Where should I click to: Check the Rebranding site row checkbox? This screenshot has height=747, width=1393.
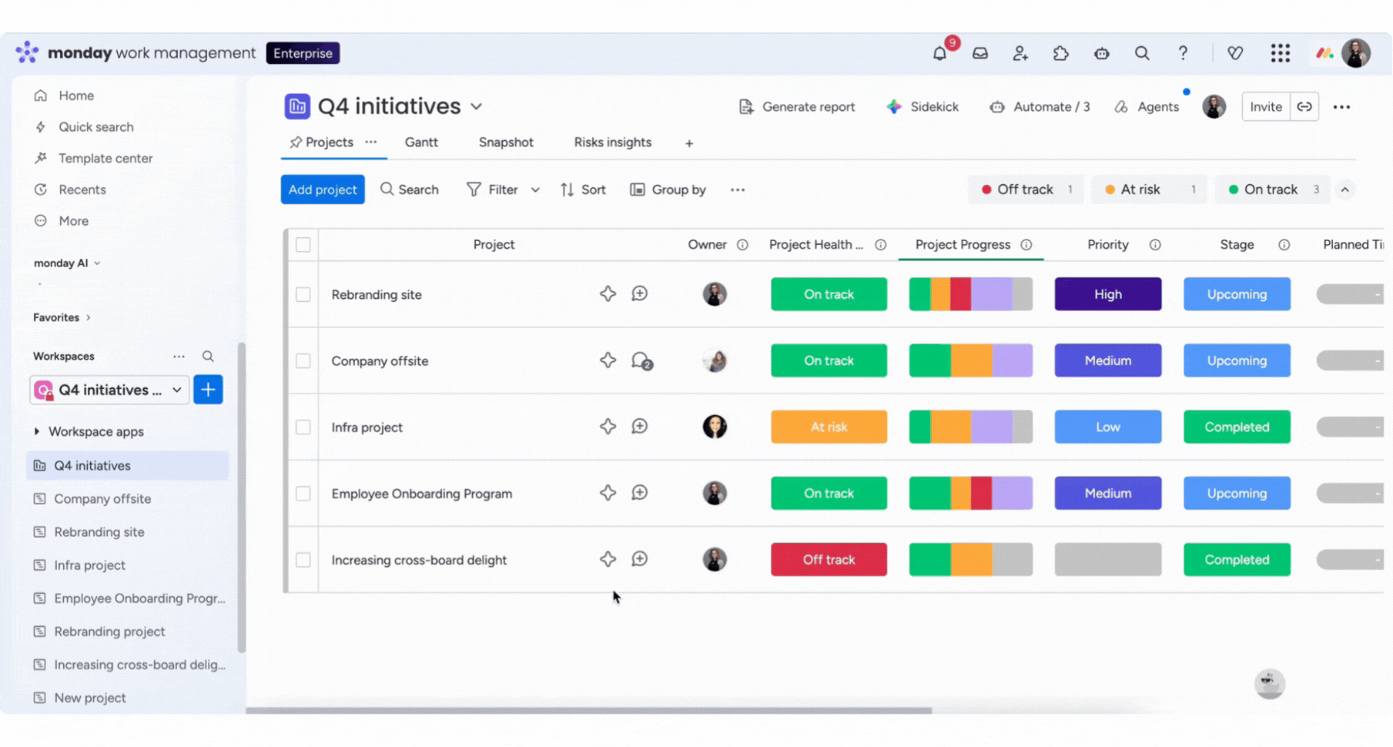click(x=303, y=294)
